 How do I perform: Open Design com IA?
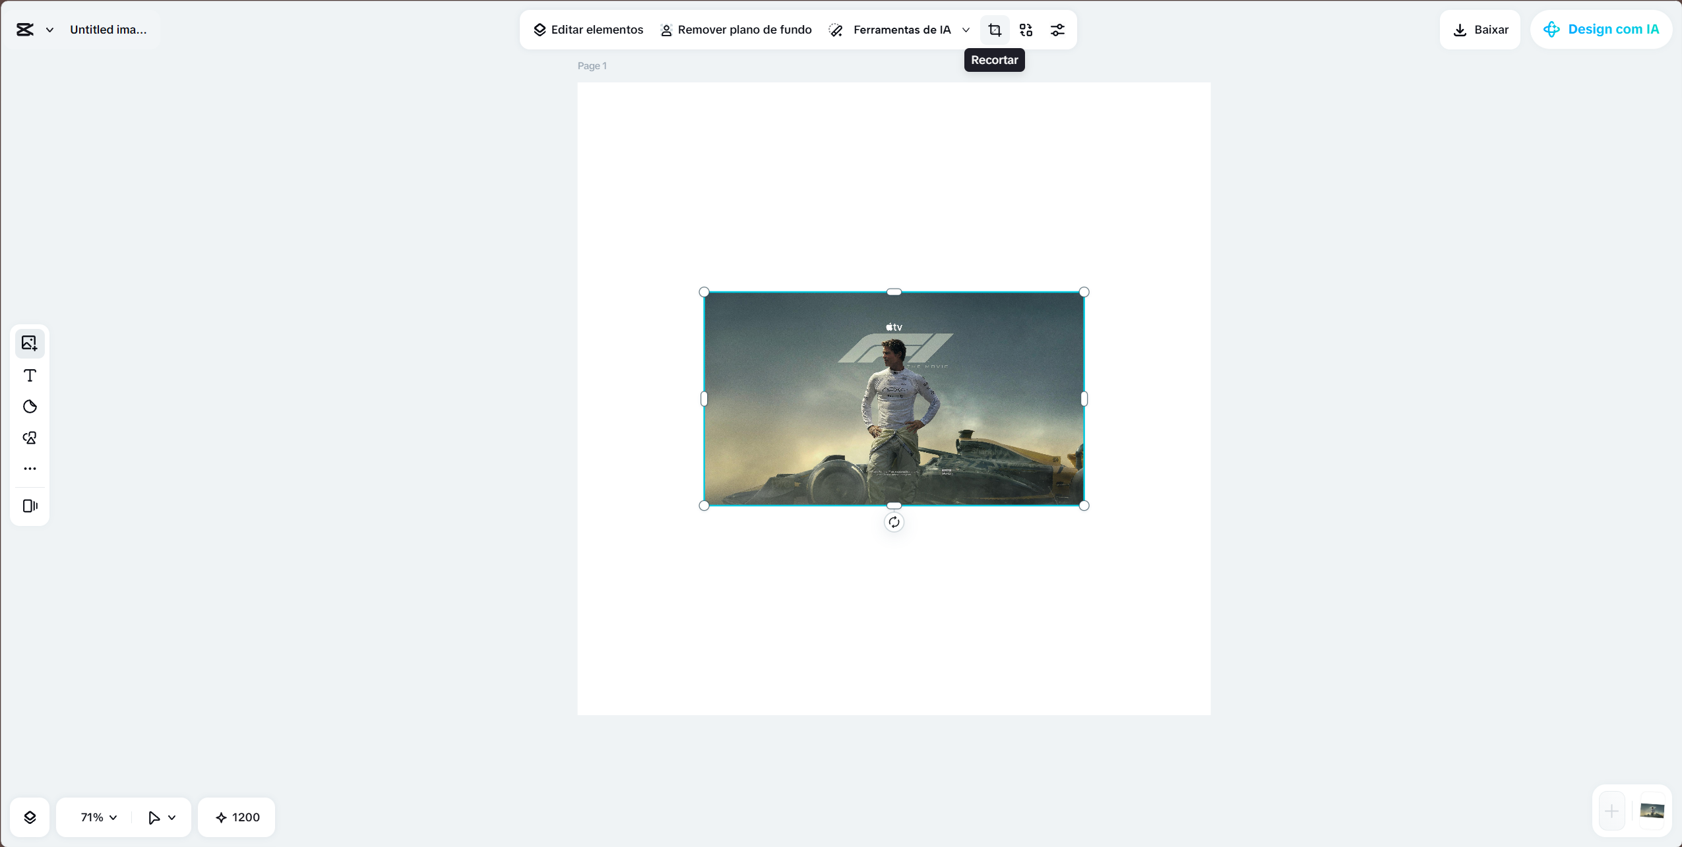pyautogui.click(x=1602, y=30)
